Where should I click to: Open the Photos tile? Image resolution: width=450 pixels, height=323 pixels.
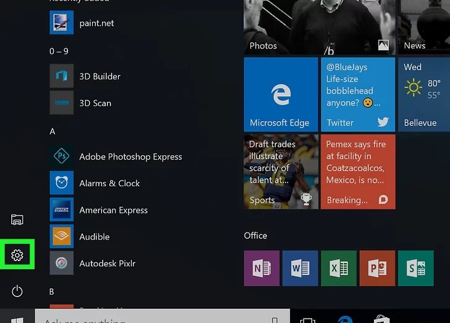(320, 27)
